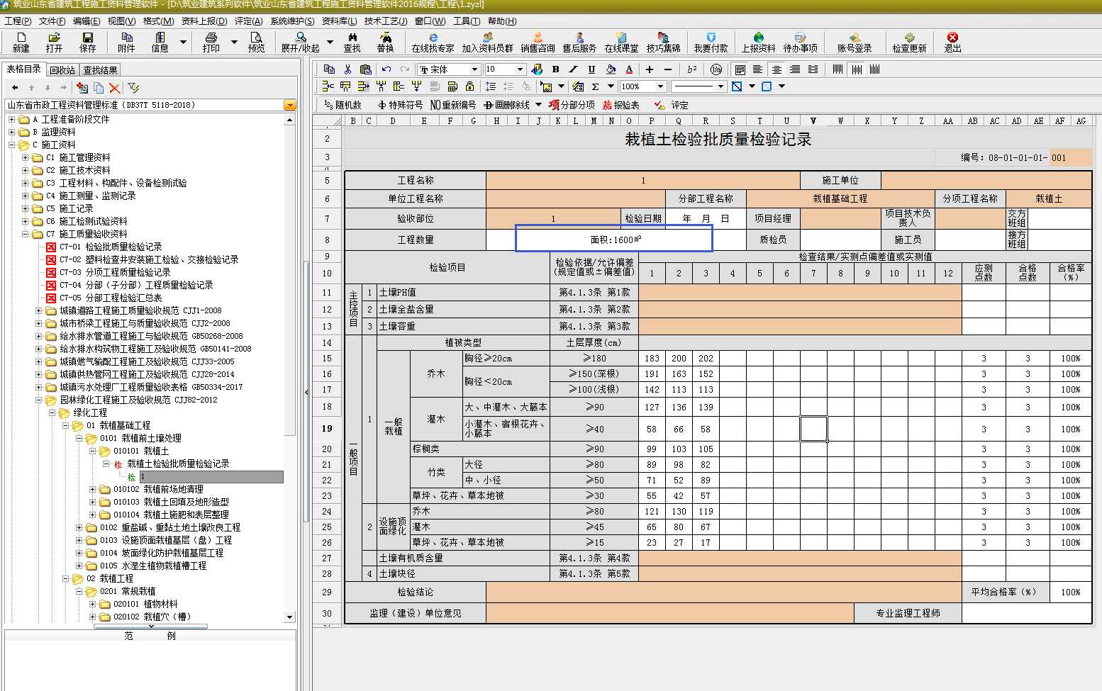The image size is (1102, 691).
Task: Click the paste clipboard icon
Action: click(x=366, y=69)
